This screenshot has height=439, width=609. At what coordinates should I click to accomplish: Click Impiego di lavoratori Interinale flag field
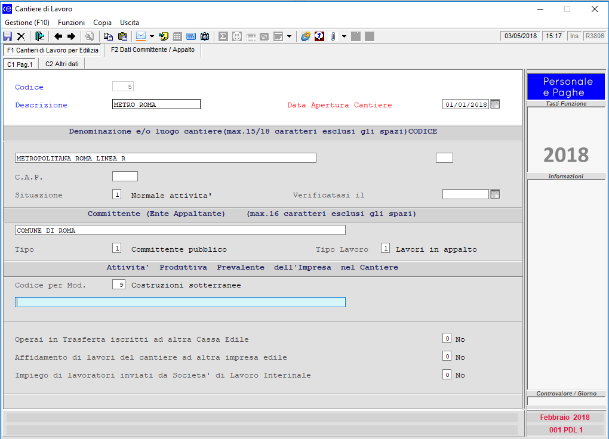coord(447,374)
